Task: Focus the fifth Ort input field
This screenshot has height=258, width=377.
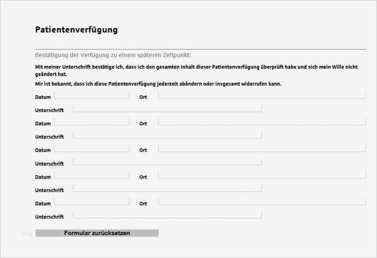Action: tap(262, 202)
